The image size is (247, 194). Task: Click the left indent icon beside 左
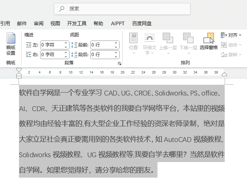click(x=29, y=45)
